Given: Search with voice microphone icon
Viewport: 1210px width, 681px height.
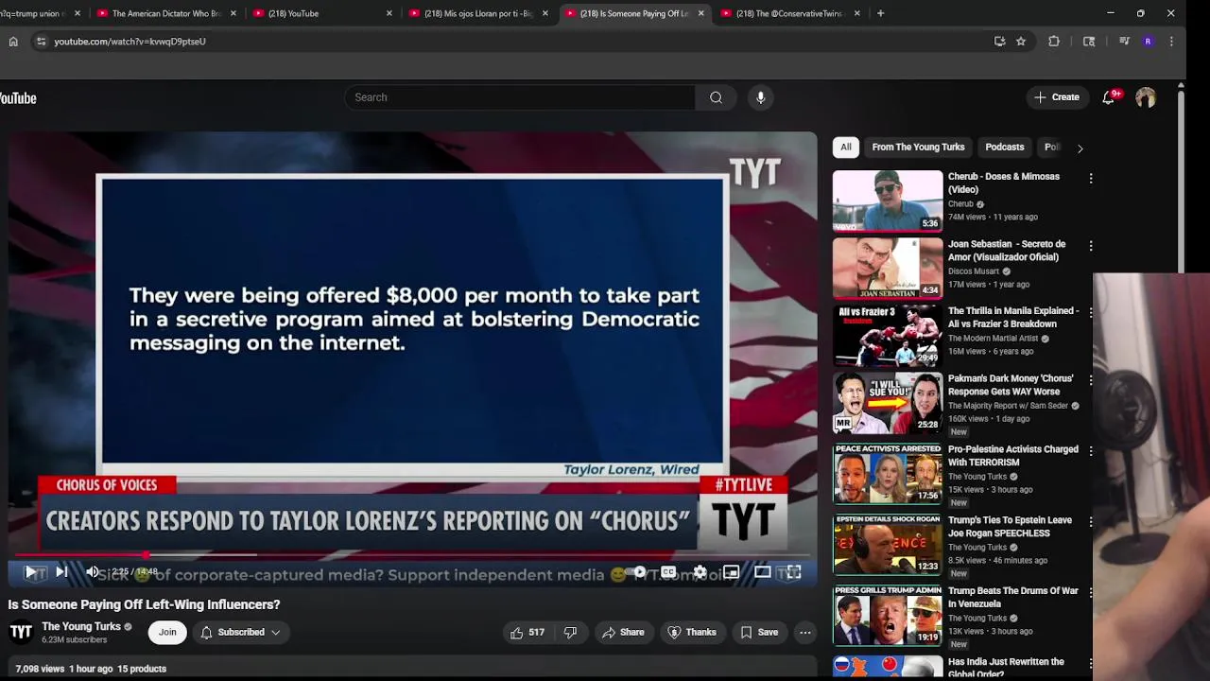Looking at the screenshot, I should point(760,97).
